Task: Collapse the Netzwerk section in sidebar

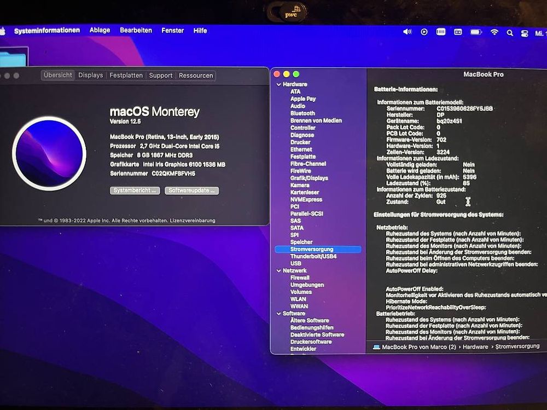Action: (278, 270)
